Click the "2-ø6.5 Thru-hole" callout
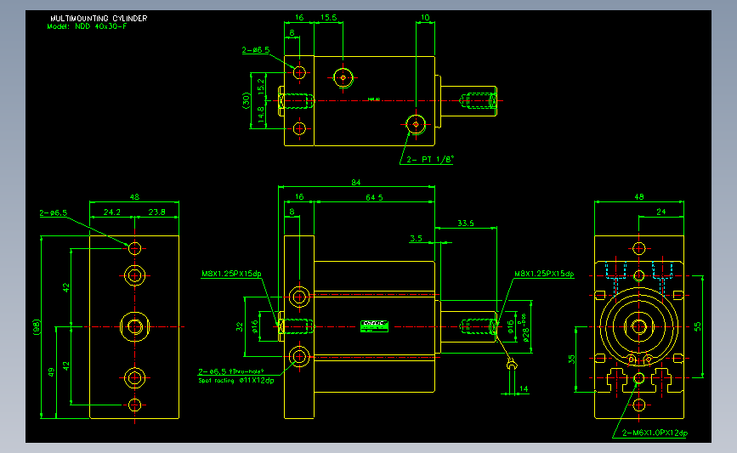Image resolution: width=737 pixels, height=453 pixels. coord(230,371)
